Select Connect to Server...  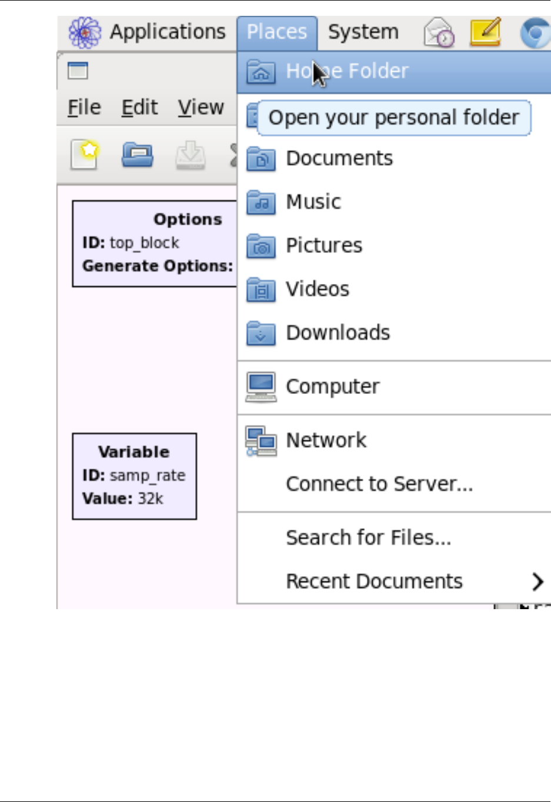coord(394,484)
